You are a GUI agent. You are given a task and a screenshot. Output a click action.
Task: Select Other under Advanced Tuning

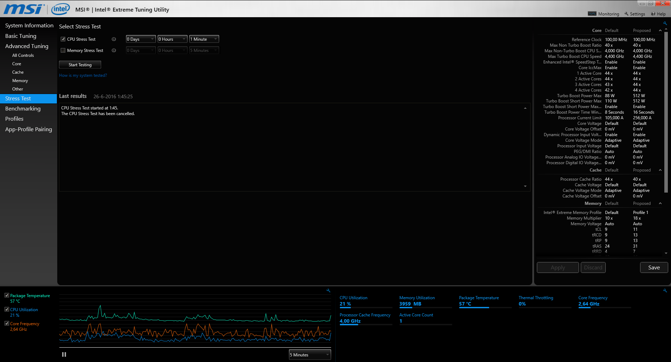click(x=18, y=89)
